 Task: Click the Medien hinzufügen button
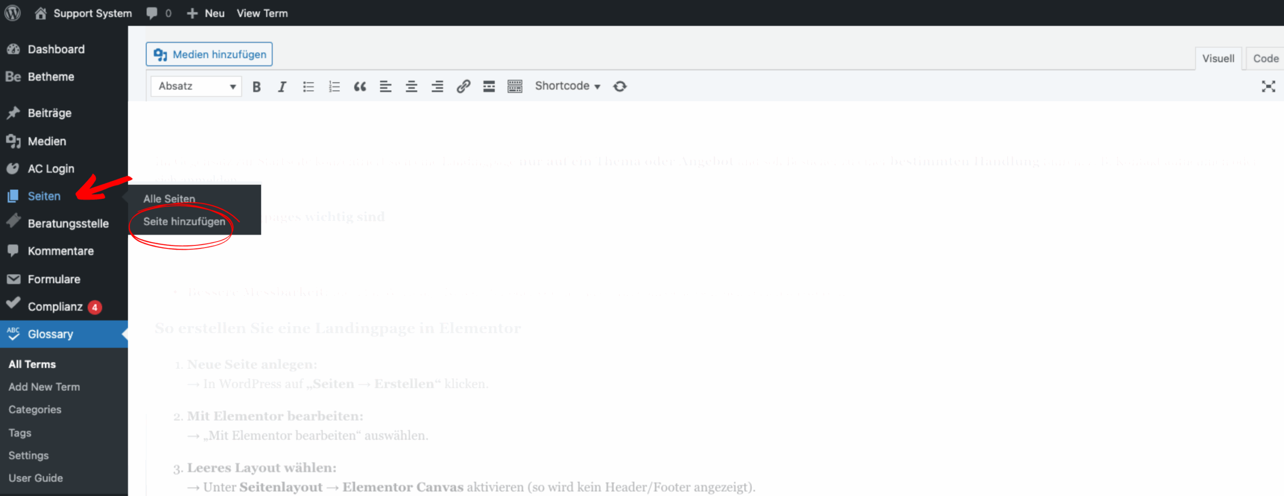[x=209, y=54]
